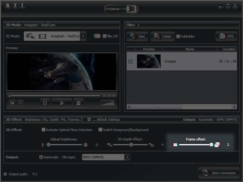This screenshot has height=182, width=243.
Task: Click the stacked-frames offset icon
Action: click(217, 145)
